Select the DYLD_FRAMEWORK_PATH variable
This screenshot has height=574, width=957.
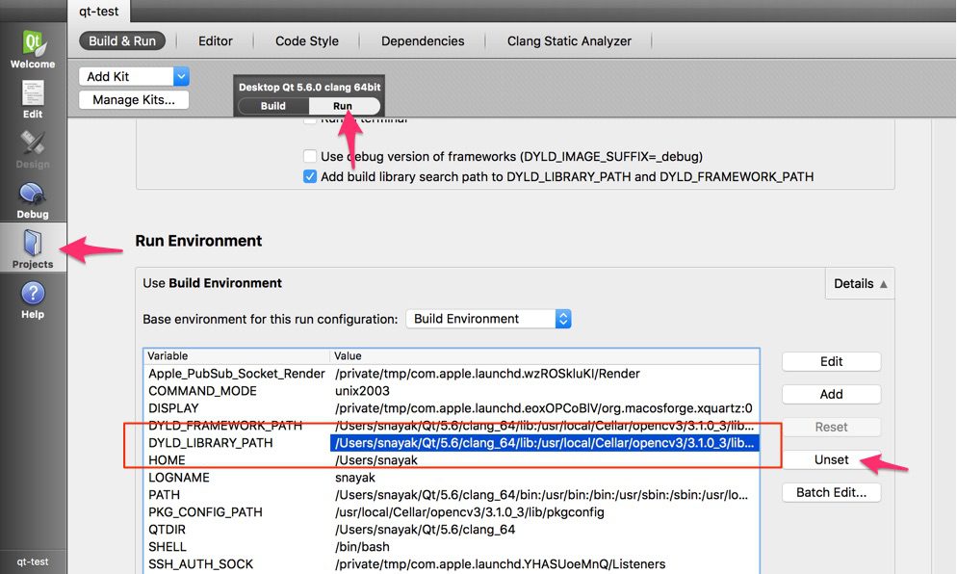pos(225,425)
